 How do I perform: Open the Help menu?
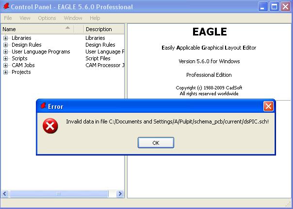pos(95,18)
